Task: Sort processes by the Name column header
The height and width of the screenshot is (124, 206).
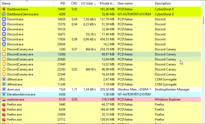Action: pos(27,3)
